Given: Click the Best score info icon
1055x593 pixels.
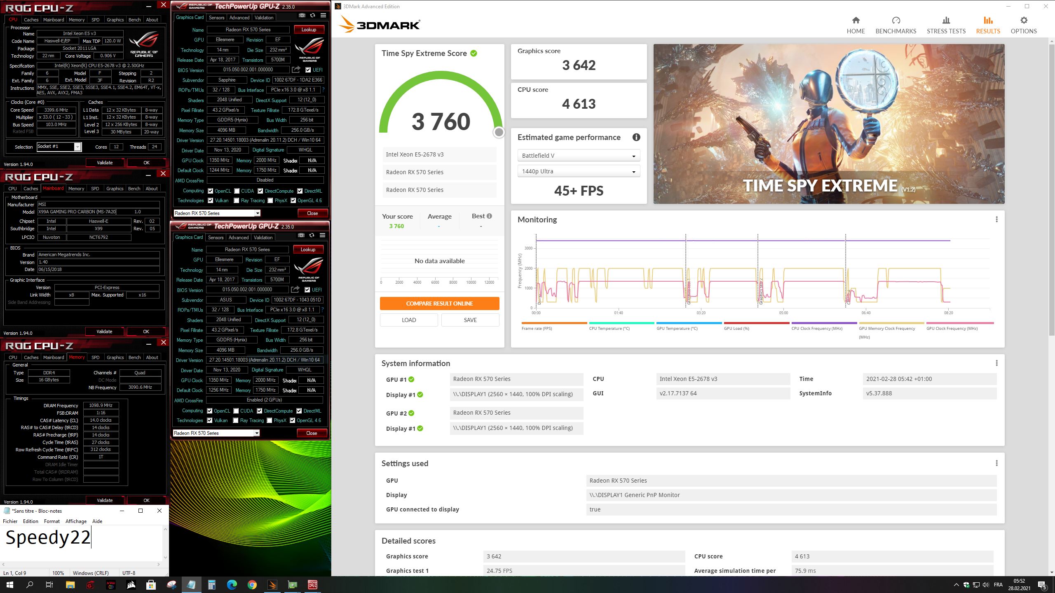Looking at the screenshot, I should (489, 216).
